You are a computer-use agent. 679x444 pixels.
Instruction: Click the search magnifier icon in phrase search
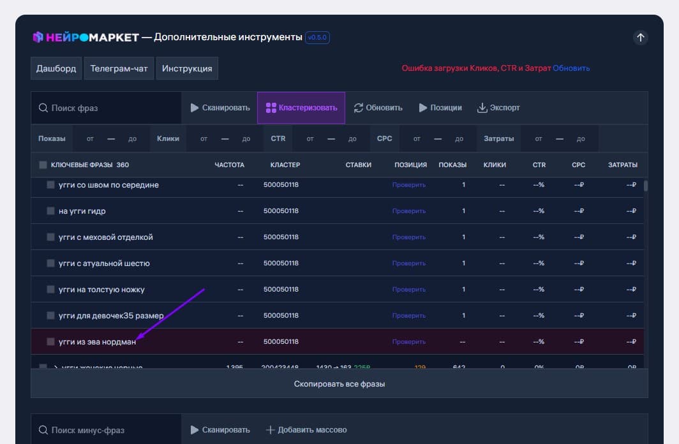click(43, 108)
